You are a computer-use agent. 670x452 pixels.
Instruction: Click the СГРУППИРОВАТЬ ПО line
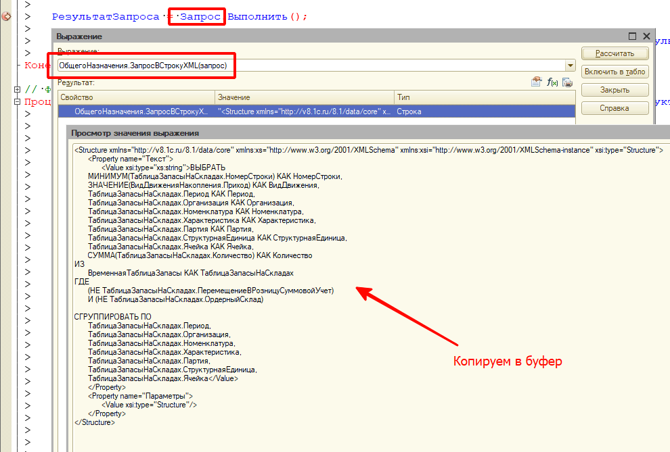point(113,317)
